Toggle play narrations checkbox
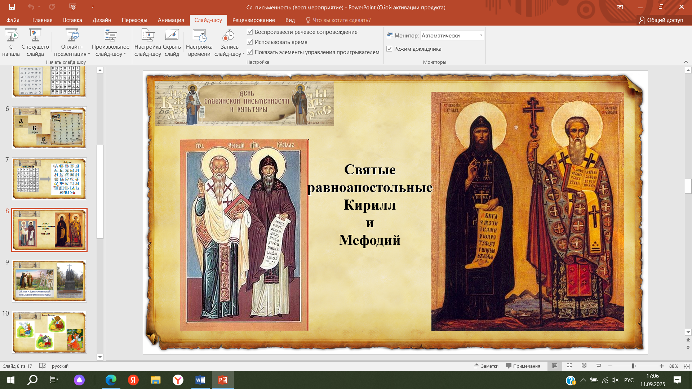Viewport: 692px width, 389px height. (250, 32)
